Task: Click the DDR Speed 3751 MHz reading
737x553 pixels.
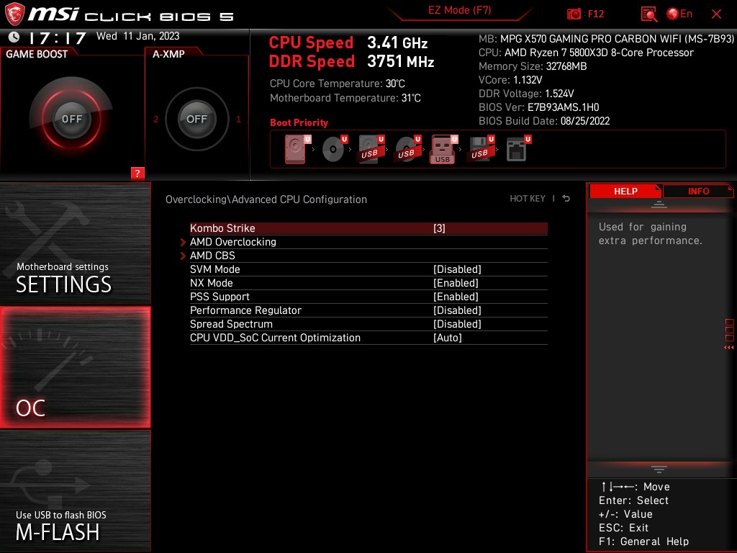Action: click(351, 61)
